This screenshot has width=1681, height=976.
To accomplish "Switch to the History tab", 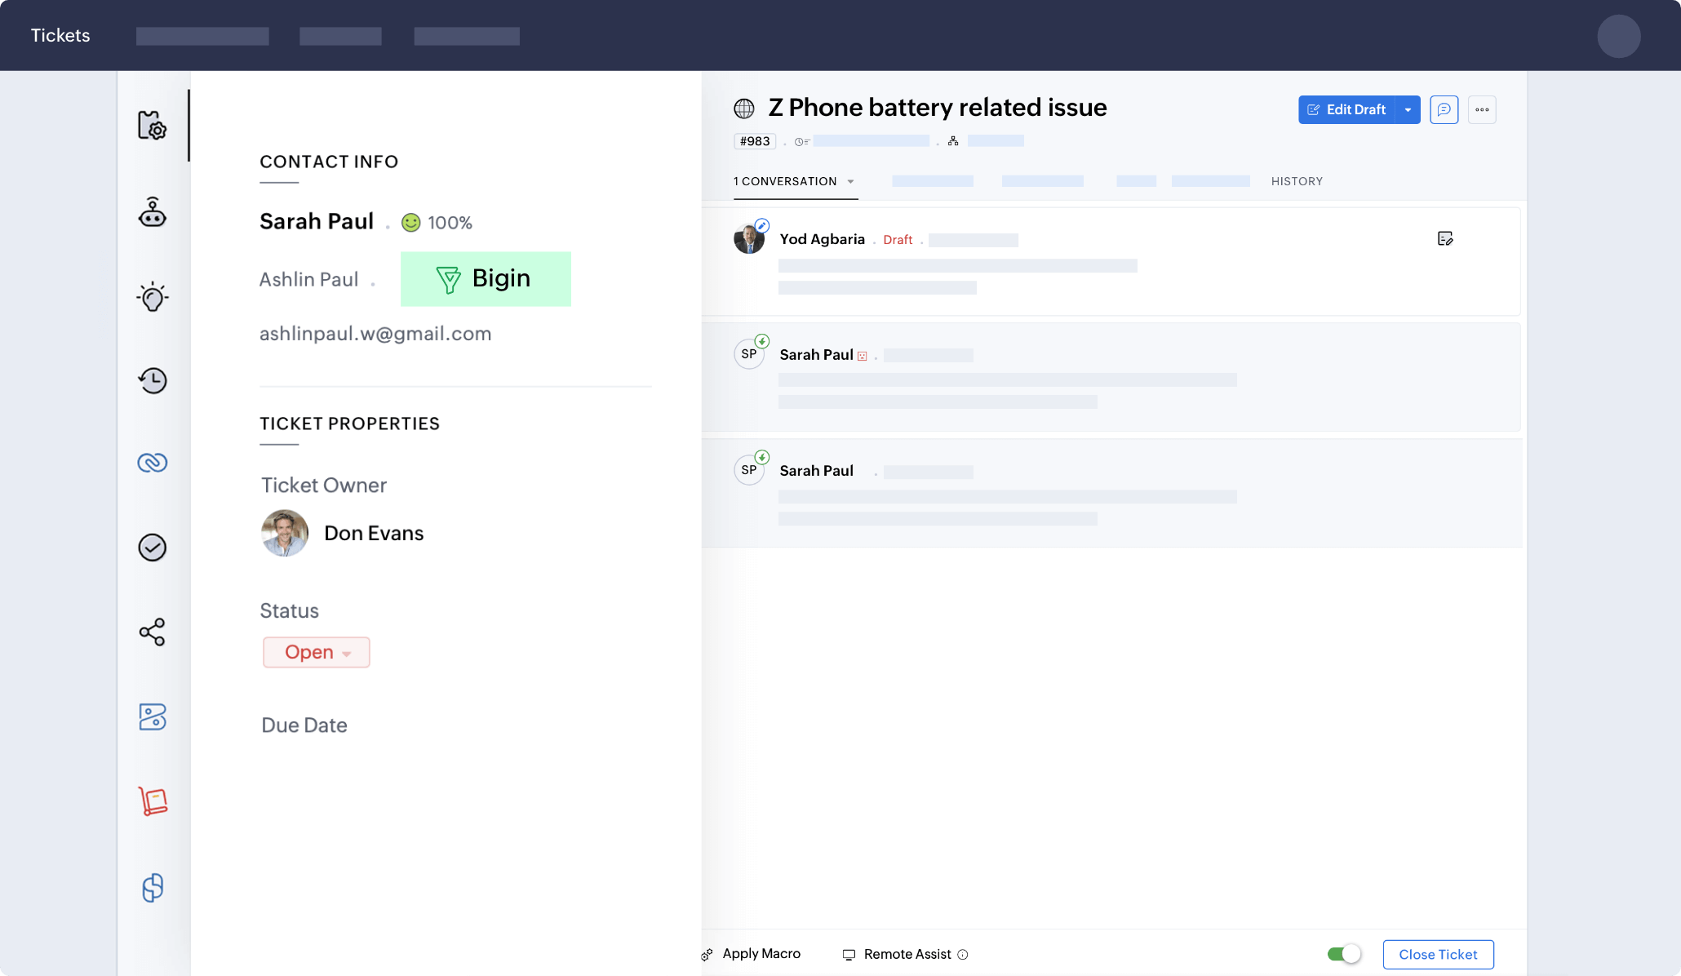I will 1296,181.
